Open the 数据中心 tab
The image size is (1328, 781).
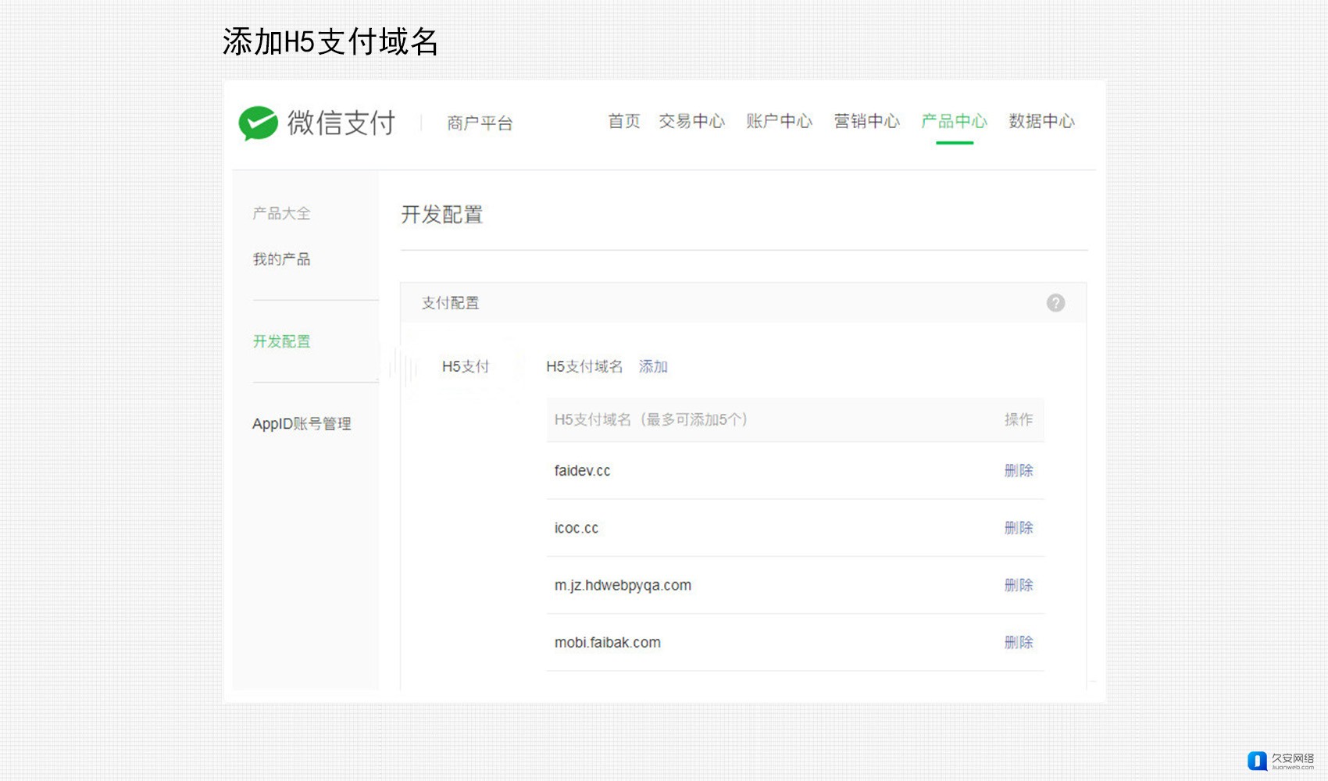(1041, 122)
